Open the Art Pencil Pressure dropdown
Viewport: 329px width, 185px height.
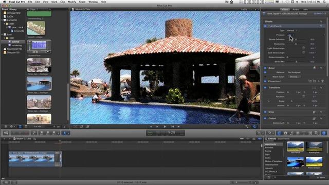291,35
